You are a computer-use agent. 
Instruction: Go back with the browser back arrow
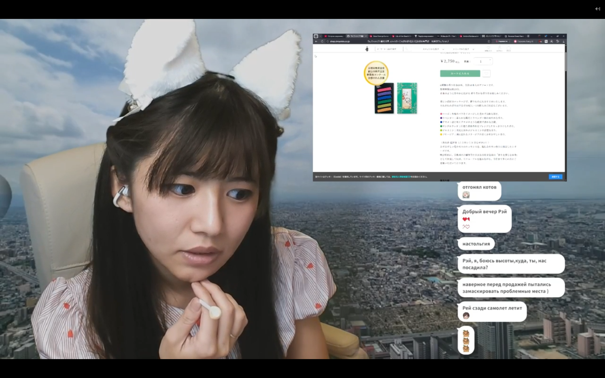click(316, 41)
